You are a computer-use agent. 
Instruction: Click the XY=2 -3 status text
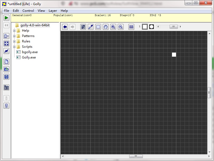155,15
